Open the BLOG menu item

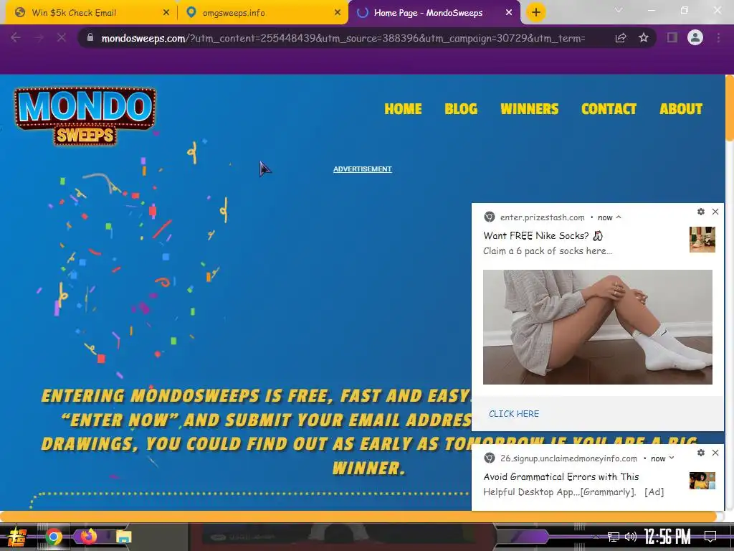click(461, 109)
